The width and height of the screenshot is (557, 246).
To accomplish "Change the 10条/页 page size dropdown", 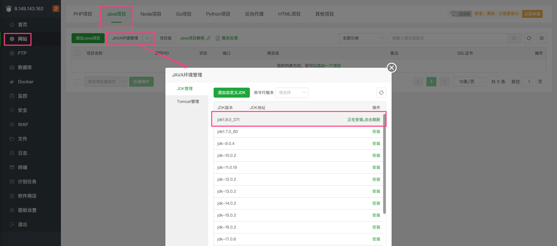I will (469, 82).
